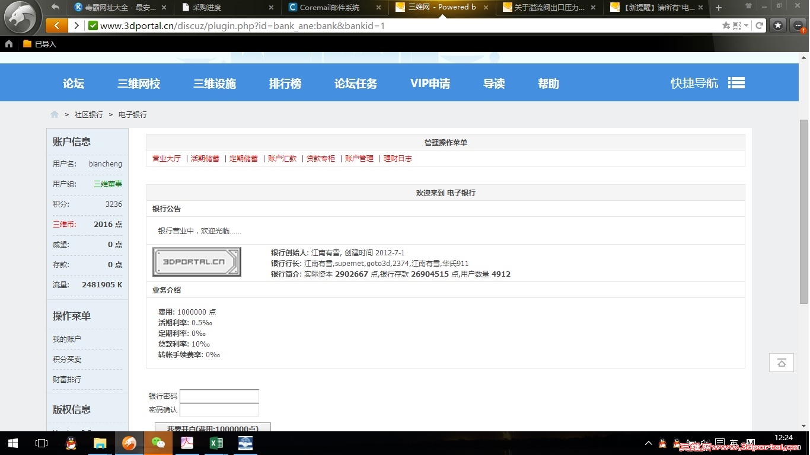Click the QR code icon in address bar
This screenshot has height=455, width=810.
click(x=736, y=25)
